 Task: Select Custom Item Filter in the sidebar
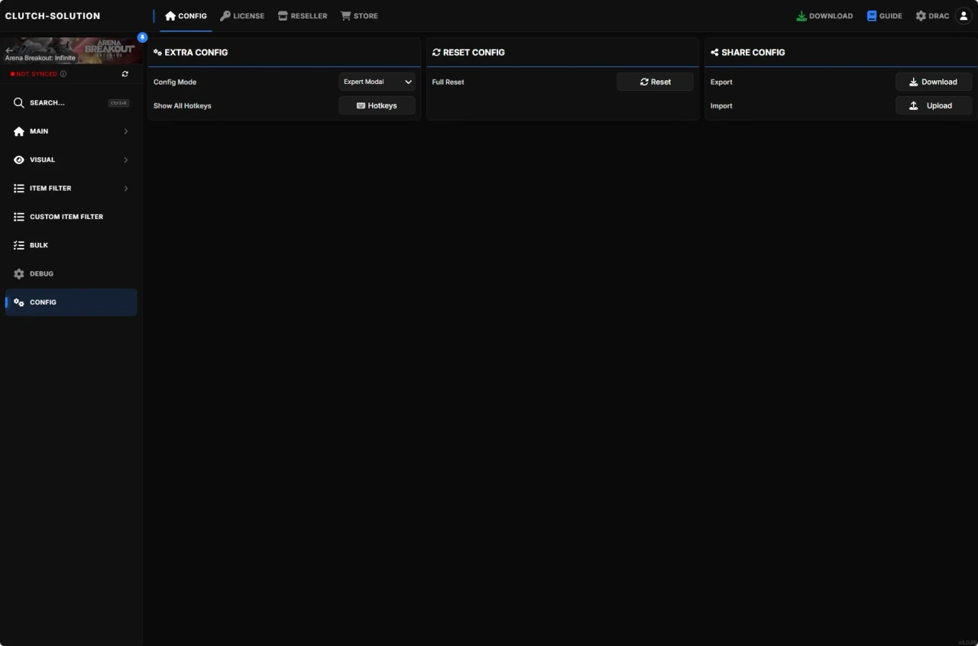coord(66,217)
